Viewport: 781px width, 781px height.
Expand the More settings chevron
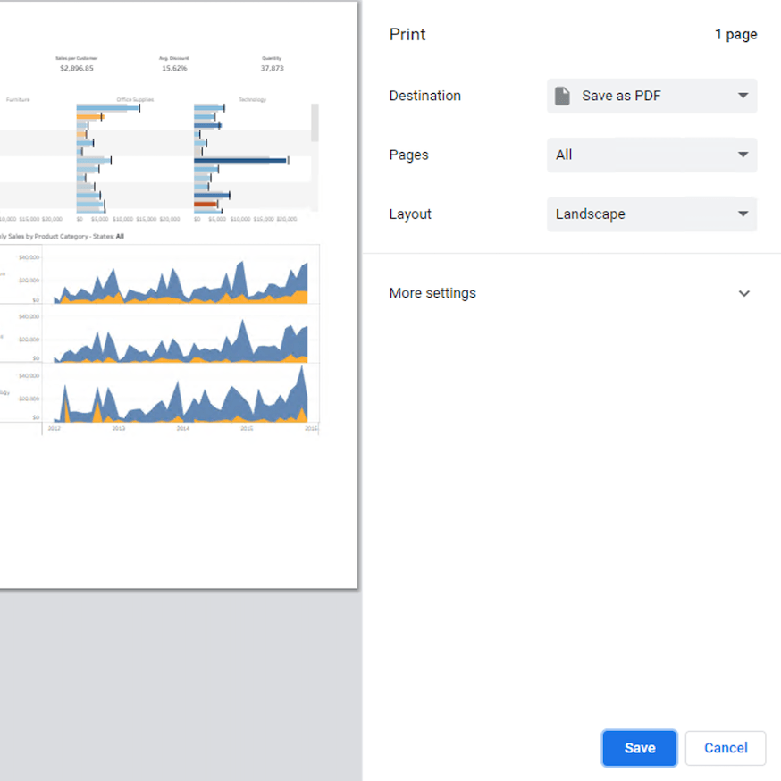click(743, 293)
